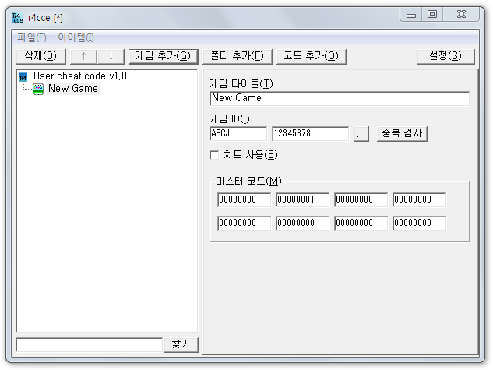Viewport: 493px width, 370px height.
Task: Add a folder with 폴더 추가(F)
Action: pos(237,56)
